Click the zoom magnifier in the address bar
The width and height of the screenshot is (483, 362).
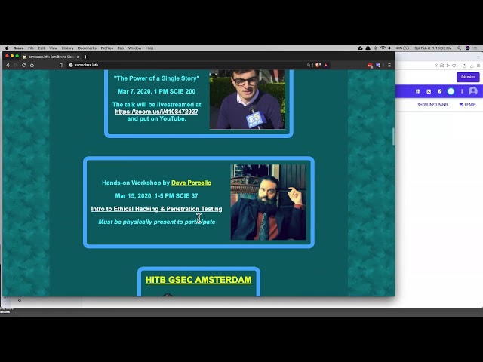(309, 66)
